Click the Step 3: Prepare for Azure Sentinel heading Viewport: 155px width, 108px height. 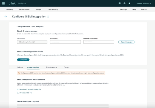point(31,80)
